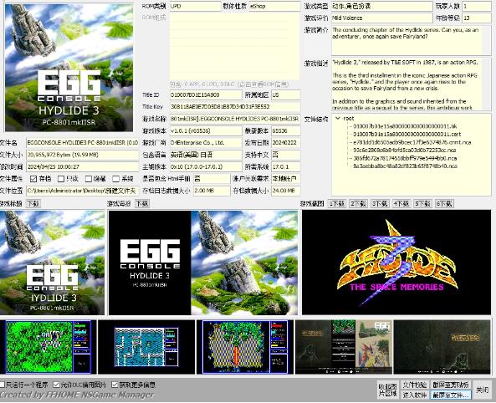The image size is (496, 403).
Task: Click the large EGG Console cover art
Action: (x=69, y=68)
